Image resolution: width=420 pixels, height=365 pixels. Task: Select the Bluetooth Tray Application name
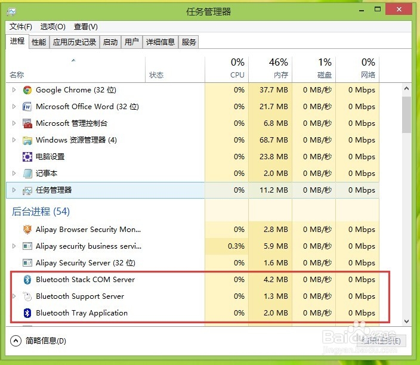(82, 313)
